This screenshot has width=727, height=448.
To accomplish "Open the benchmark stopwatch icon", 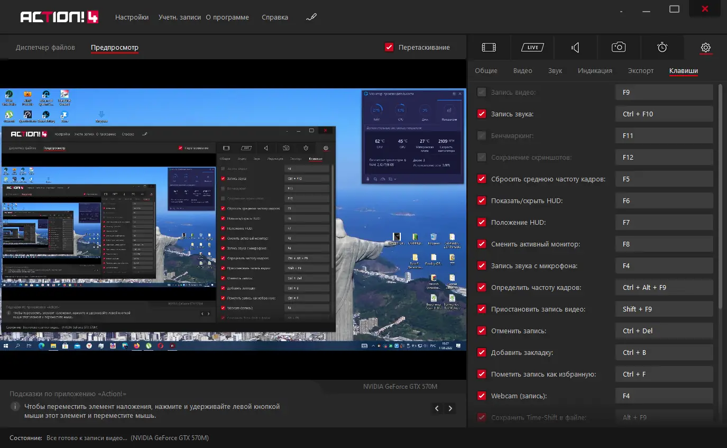I will click(662, 48).
